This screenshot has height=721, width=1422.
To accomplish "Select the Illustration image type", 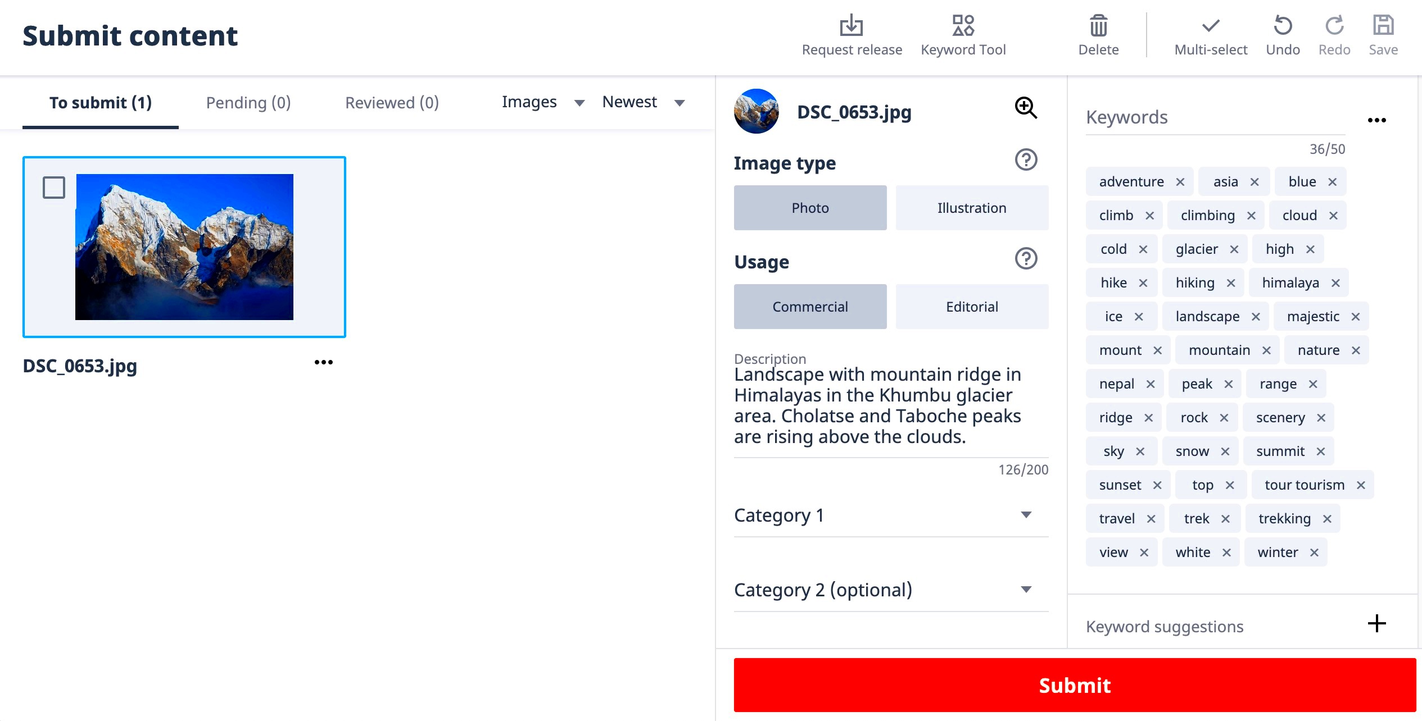I will 971,207.
